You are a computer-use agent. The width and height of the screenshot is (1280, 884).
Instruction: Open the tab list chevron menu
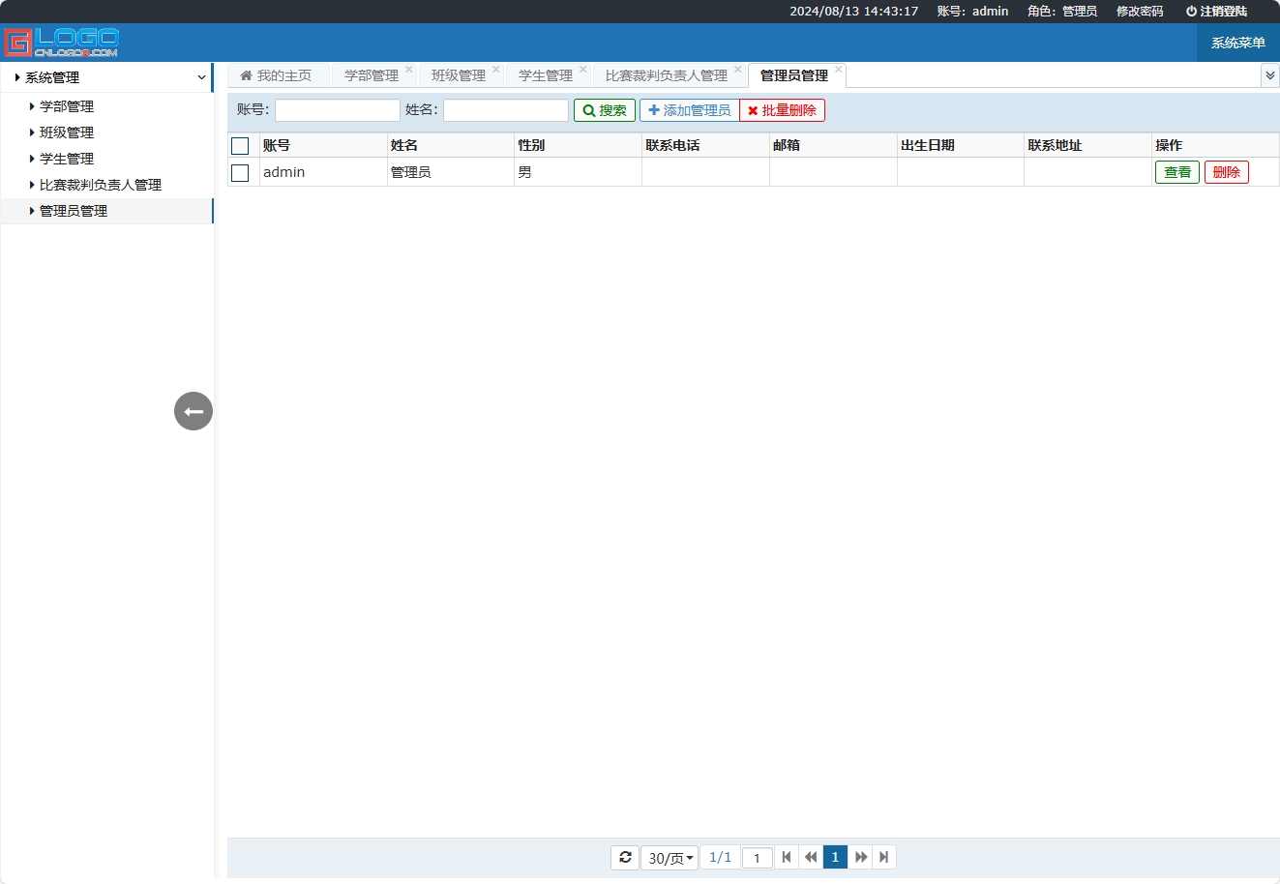(x=1270, y=75)
